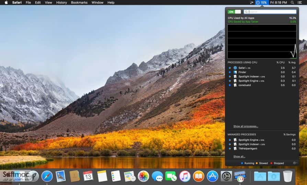Click the Finder icon in the process list
Viewport: 307px width, 185px height.
[x=235, y=72]
